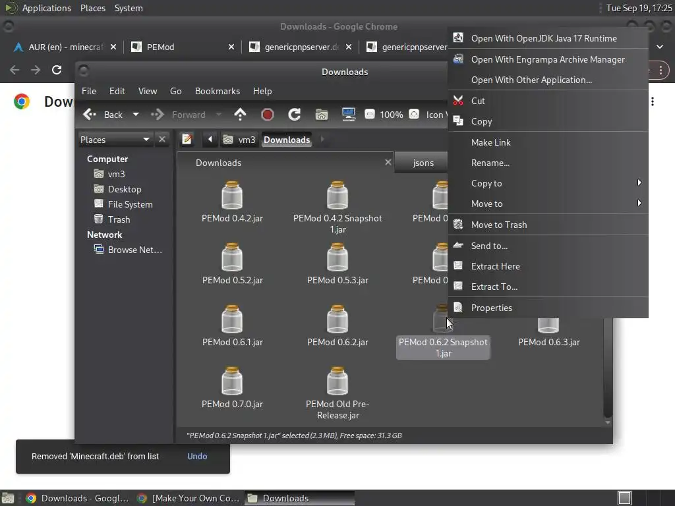This screenshot has width=675, height=506.
Task: Select the vm3 path bar button
Action: point(239,140)
